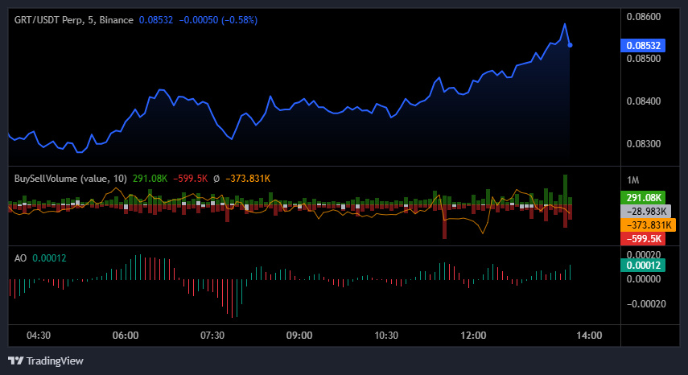
Task: Click the blue last-price dot on the line chart
Action: 571,45
